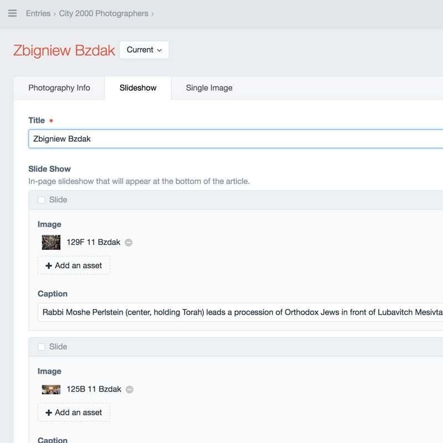
Task: Remove the 125B 11 Bzdak asset
Action: coord(130,389)
